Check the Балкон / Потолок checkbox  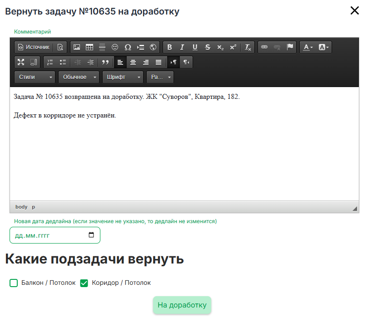click(x=14, y=283)
